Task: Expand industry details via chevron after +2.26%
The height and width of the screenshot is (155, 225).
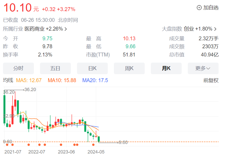Action: pyautogui.click(x=66, y=29)
